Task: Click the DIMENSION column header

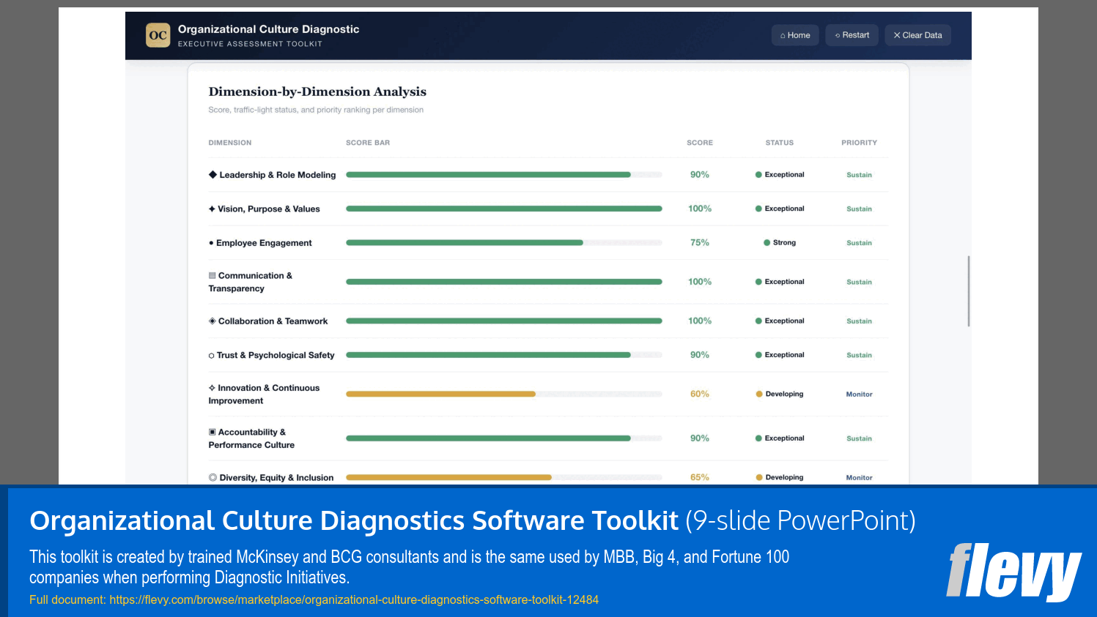Action: click(x=230, y=143)
